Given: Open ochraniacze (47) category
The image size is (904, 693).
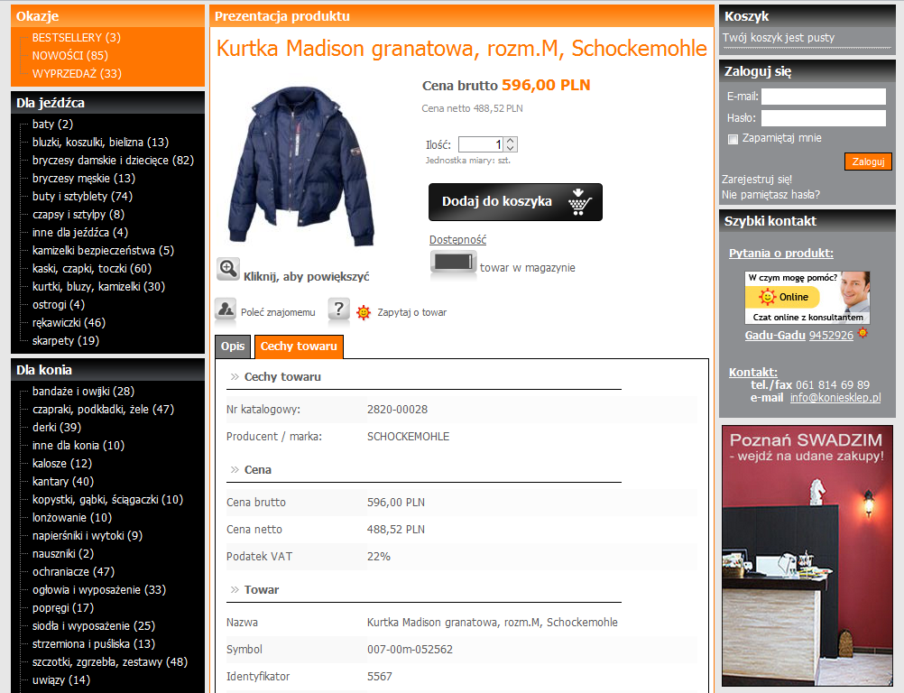Looking at the screenshot, I should pyautogui.click(x=73, y=572).
